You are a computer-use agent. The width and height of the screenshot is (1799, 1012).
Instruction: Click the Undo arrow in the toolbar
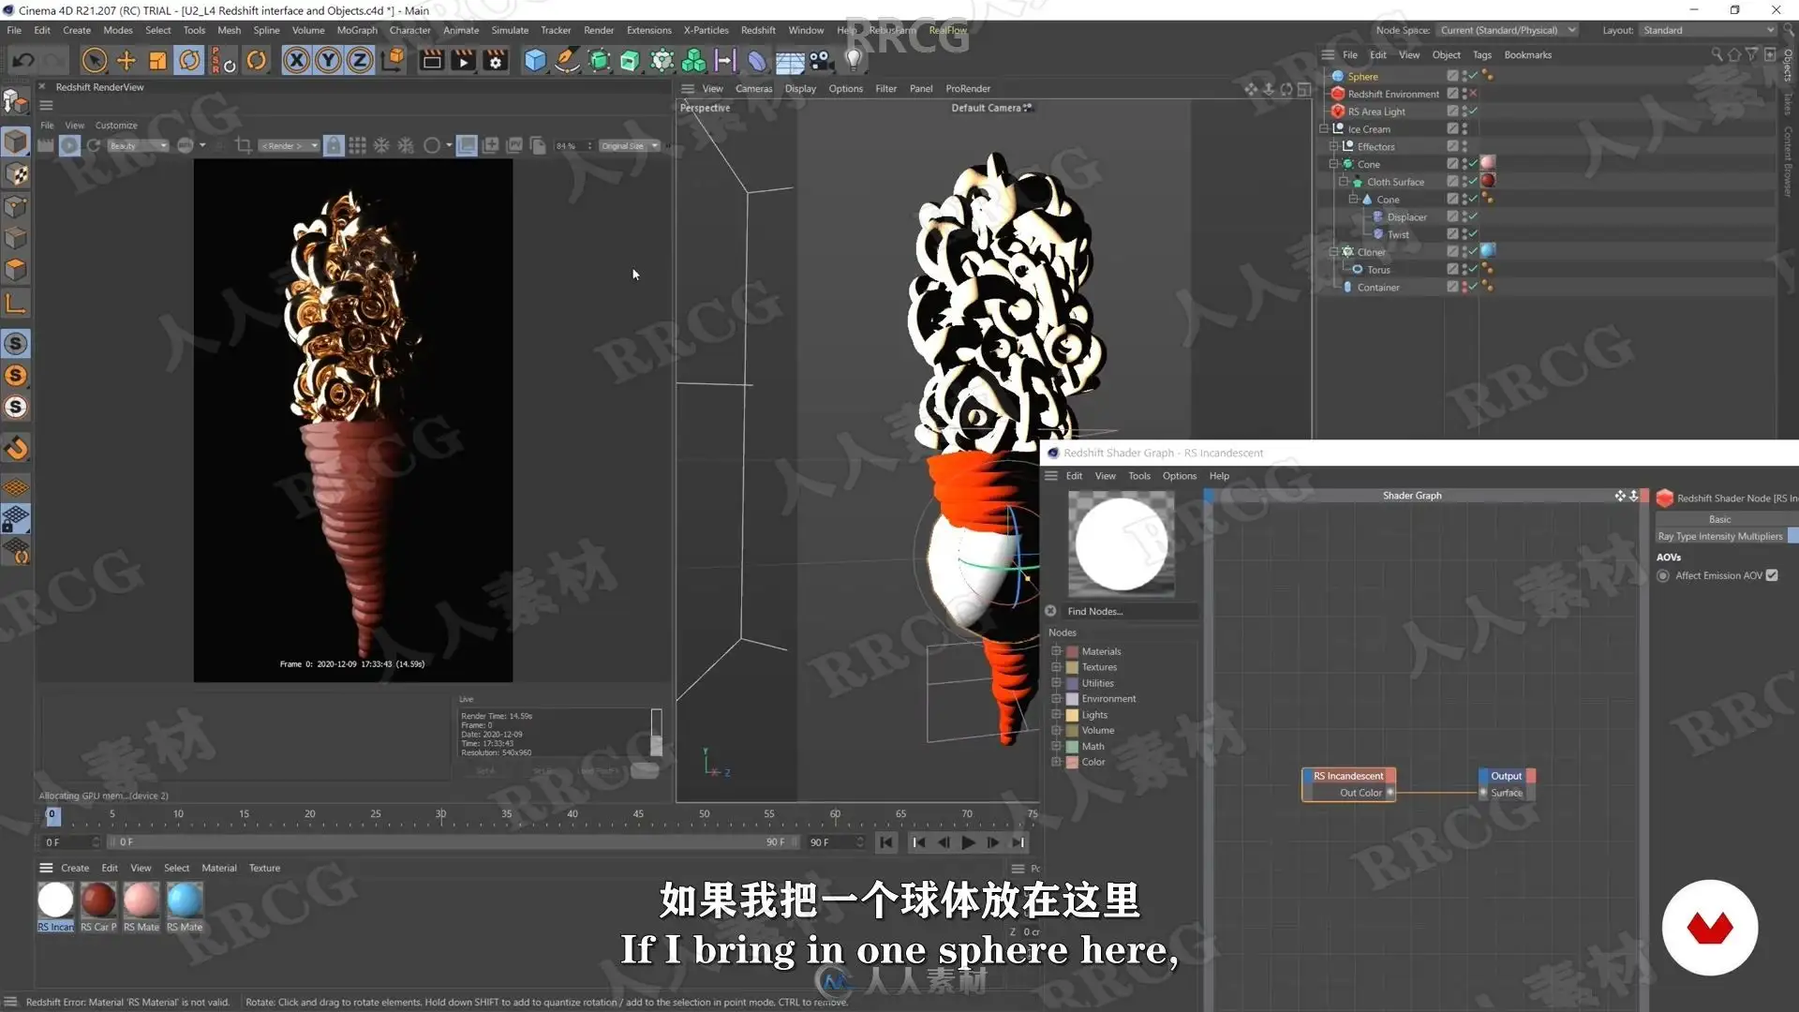22,61
